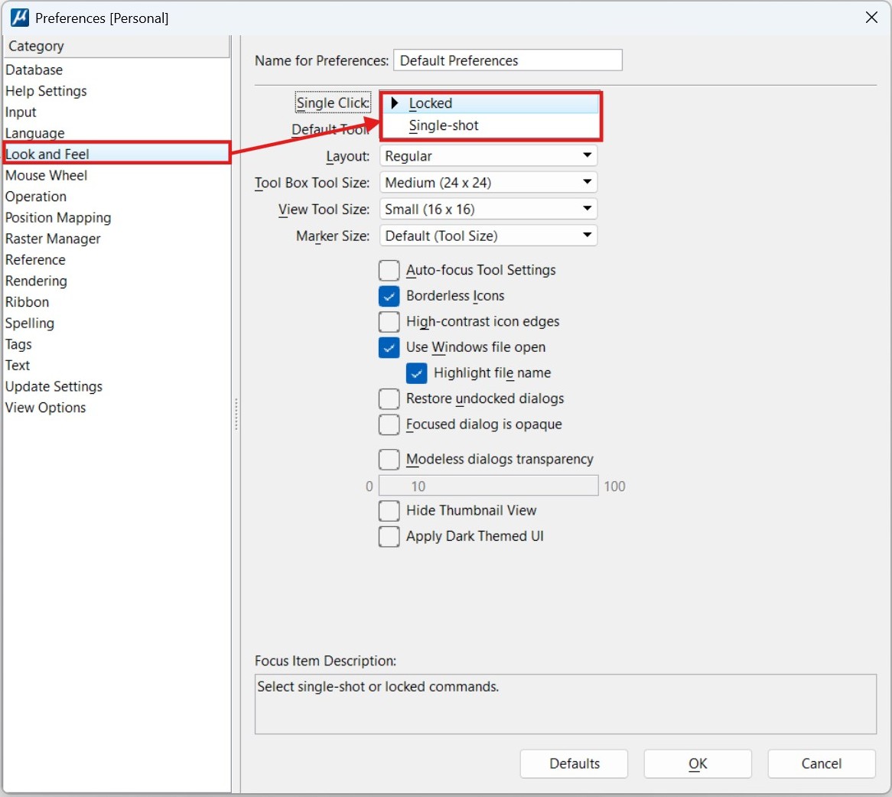
Task: Confirm with the OK button
Action: (698, 763)
